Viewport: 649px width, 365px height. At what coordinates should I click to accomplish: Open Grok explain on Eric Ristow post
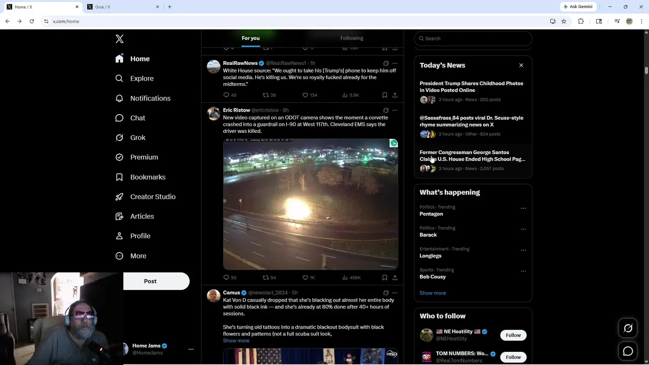[x=386, y=110]
